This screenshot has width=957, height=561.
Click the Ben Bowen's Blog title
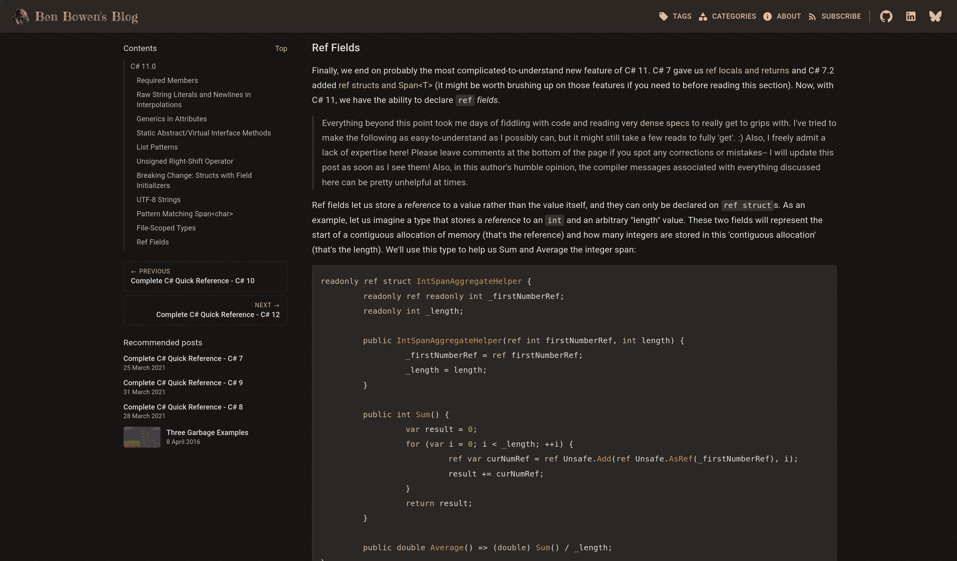point(86,16)
